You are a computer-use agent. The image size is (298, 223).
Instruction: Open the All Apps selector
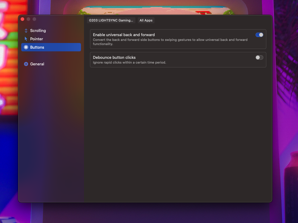click(x=146, y=20)
